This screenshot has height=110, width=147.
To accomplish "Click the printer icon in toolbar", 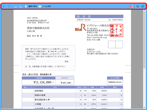I will coord(143,6).
